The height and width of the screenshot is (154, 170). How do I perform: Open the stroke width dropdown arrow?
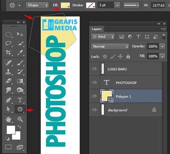pyautogui.click(x=117, y=5)
